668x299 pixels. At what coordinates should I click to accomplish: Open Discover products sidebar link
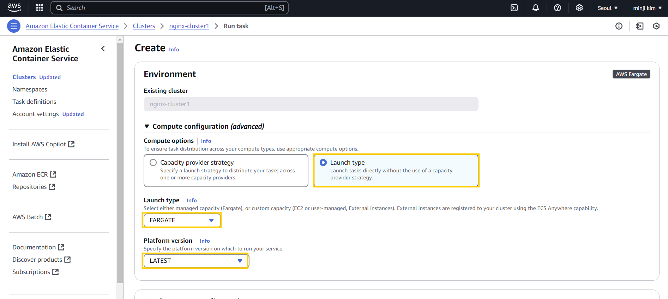click(x=37, y=260)
